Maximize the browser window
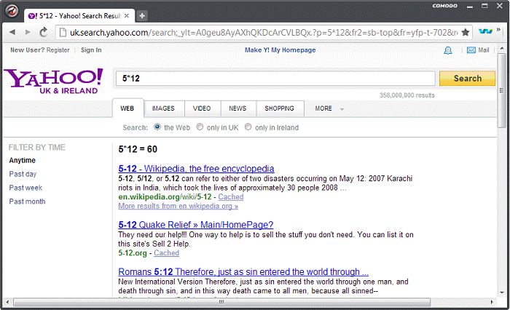Image resolution: width=510 pixels, height=310 pixels. pyautogui.click(x=484, y=6)
